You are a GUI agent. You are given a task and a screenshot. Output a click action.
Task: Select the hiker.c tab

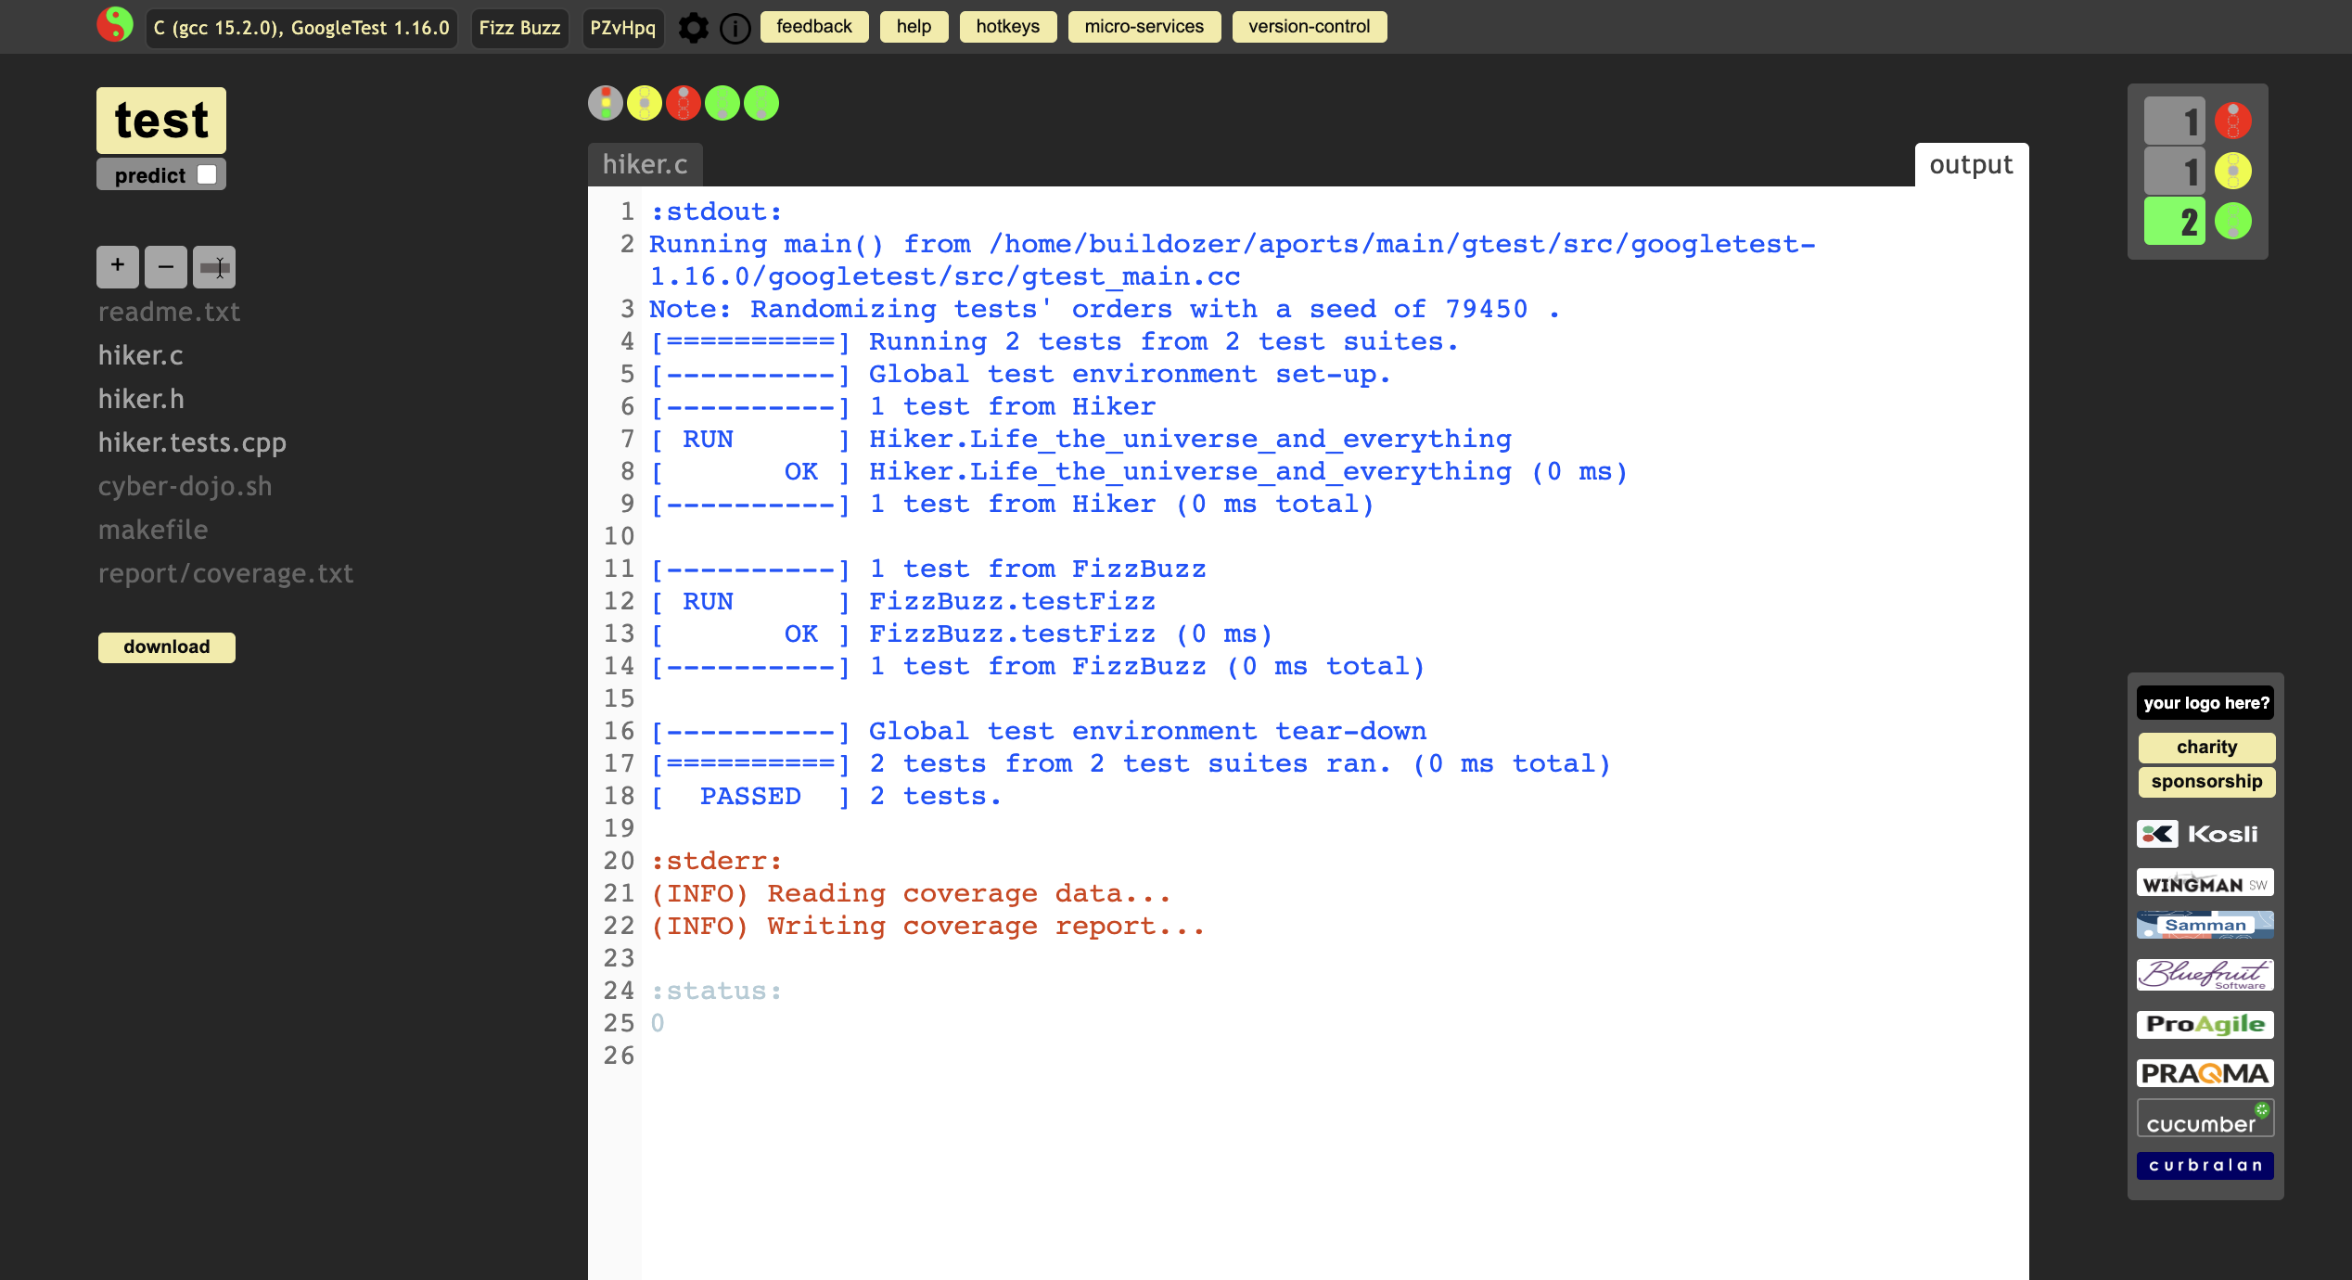[x=645, y=165]
